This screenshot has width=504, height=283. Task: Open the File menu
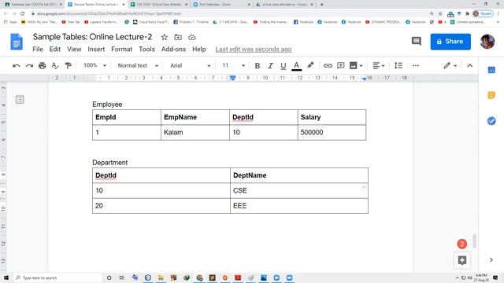[x=38, y=49]
